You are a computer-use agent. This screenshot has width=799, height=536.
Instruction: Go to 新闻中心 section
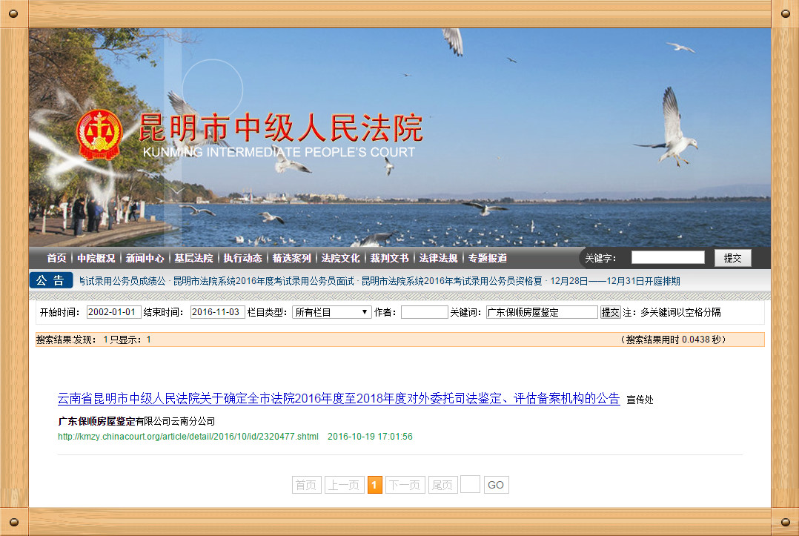(145, 258)
